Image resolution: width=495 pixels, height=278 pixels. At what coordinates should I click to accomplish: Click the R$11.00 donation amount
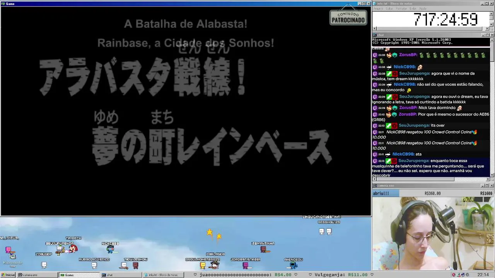(x=358, y=275)
